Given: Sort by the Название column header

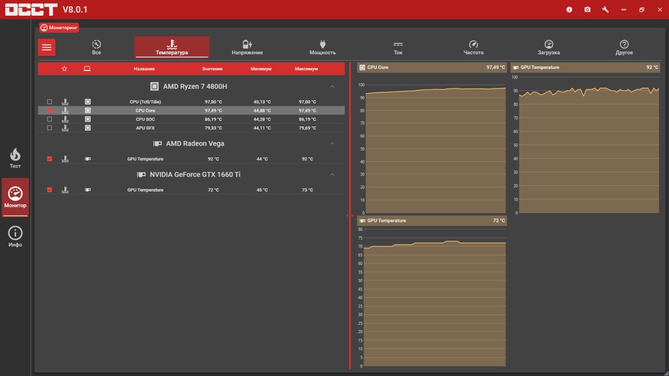Looking at the screenshot, I should pyautogui.click(x=144, y=69).
